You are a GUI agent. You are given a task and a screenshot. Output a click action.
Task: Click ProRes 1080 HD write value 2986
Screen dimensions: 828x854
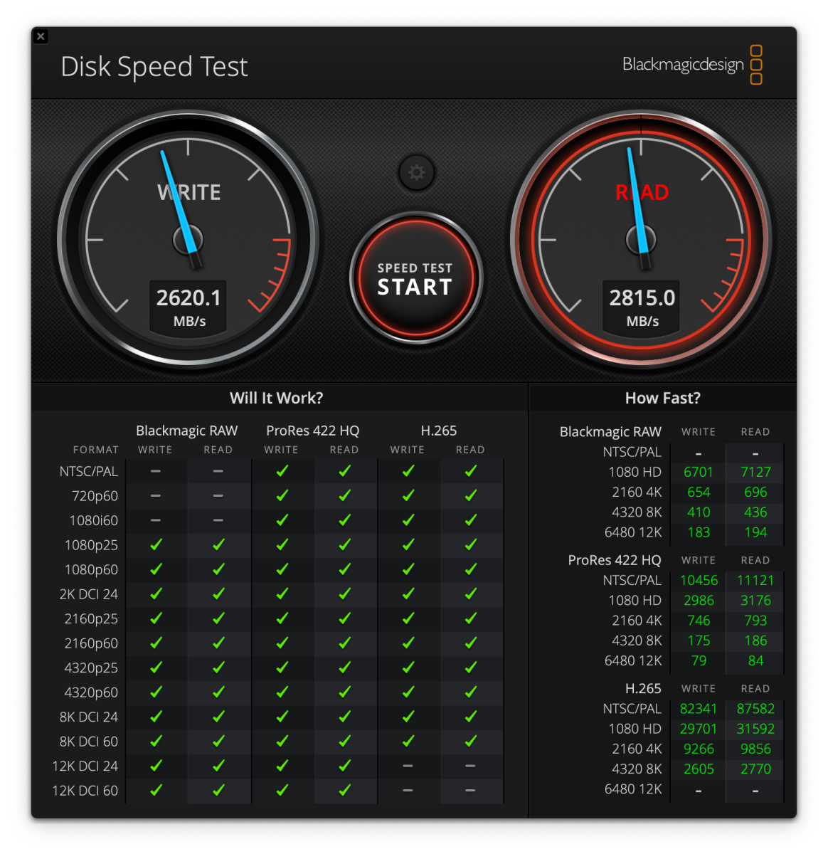(x=699, y=601)
